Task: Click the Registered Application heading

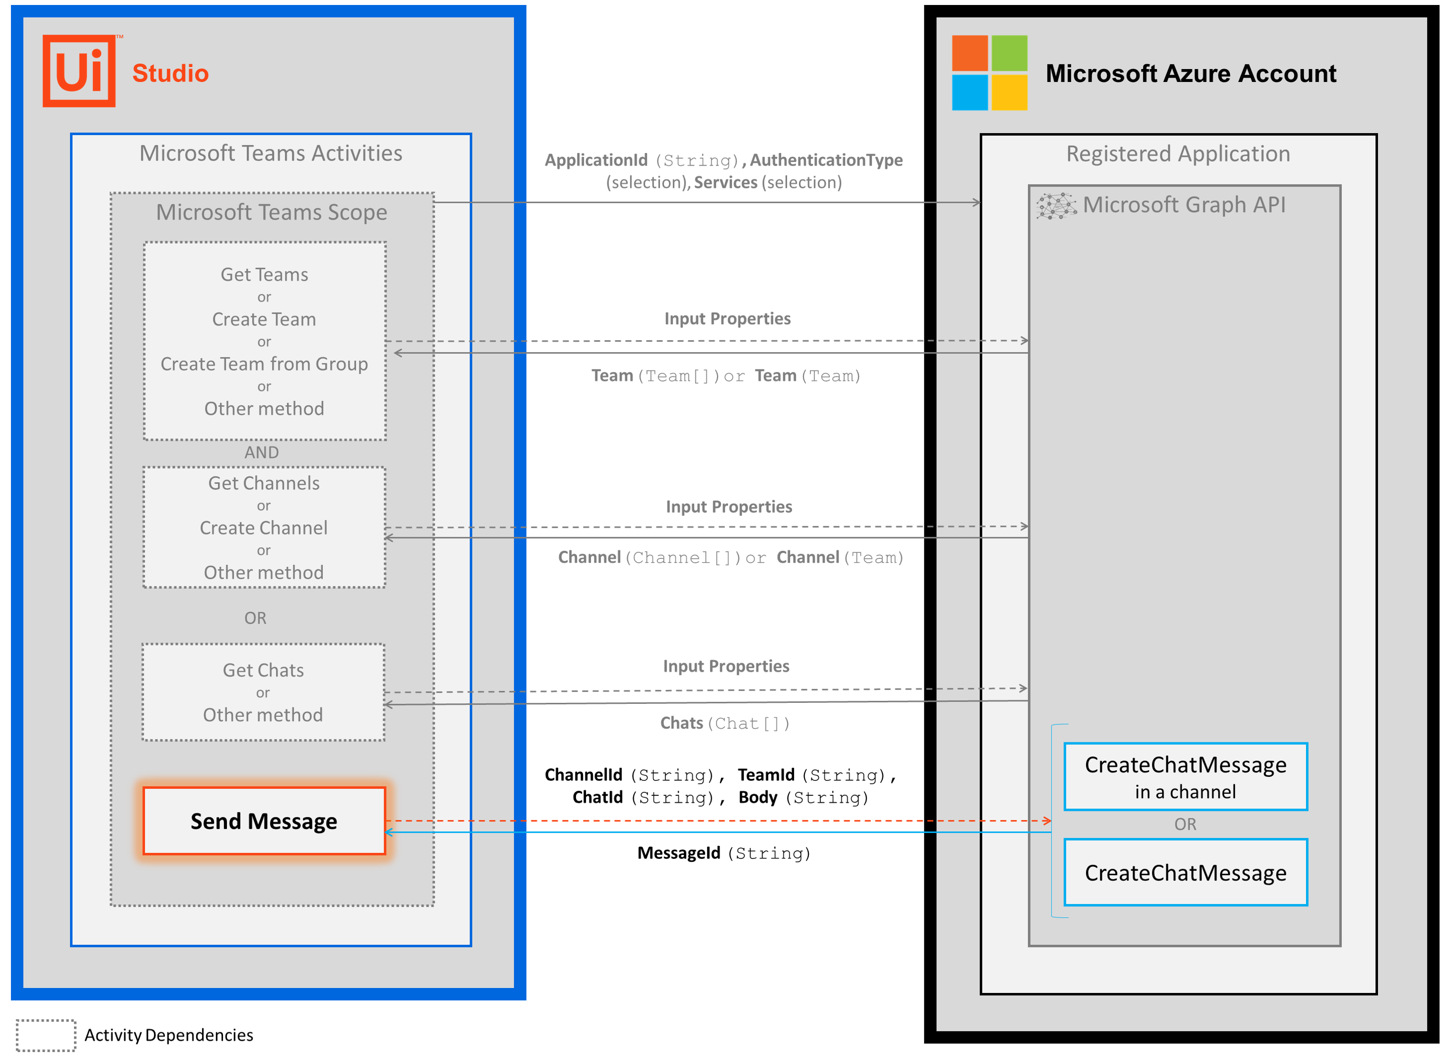Action: (1178, 154)
